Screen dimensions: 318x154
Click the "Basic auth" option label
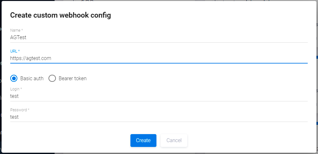click(x=32, y=78)
